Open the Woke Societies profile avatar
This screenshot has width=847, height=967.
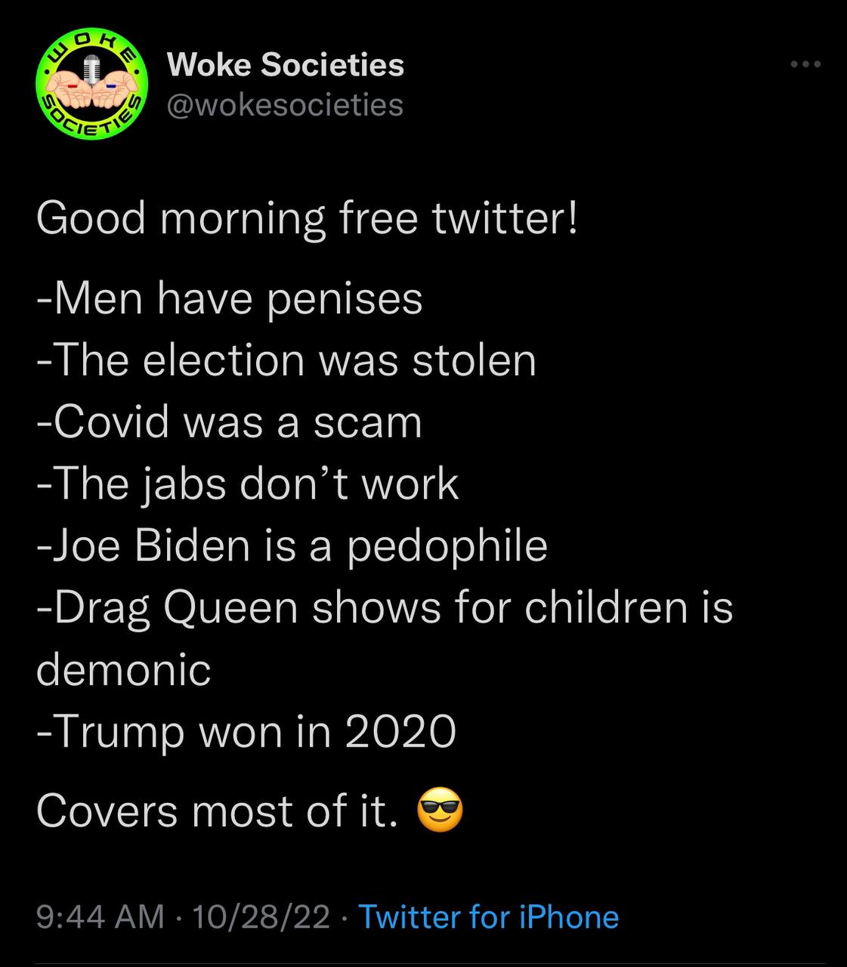point(91,85)
